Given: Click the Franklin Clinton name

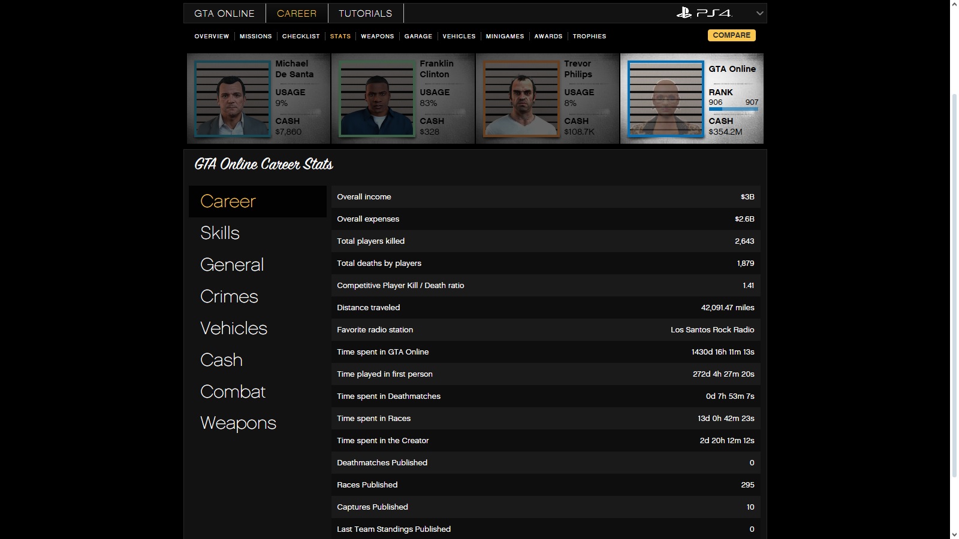Looking at the screenshot, I should click(436, 69).
